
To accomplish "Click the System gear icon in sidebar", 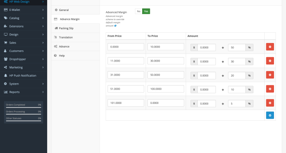I will click(6, 84).
